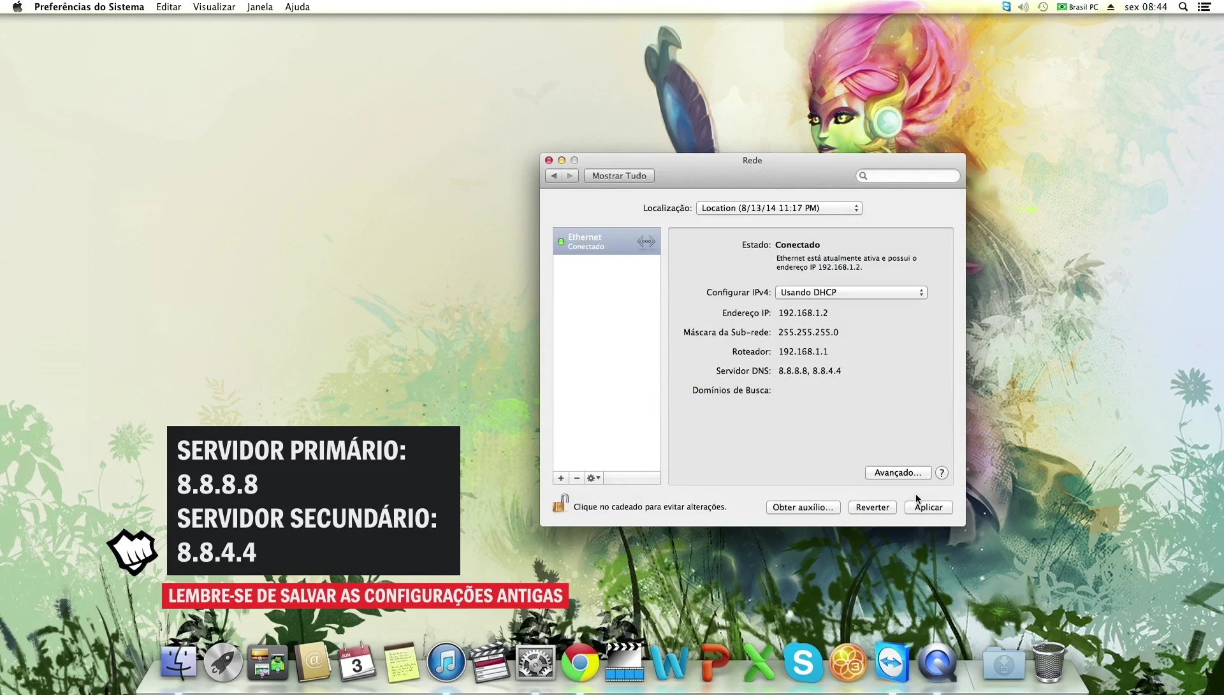Click the subnet mask value 255.255.255.0
Screen dimensions: 1224x695
[808, 332]
